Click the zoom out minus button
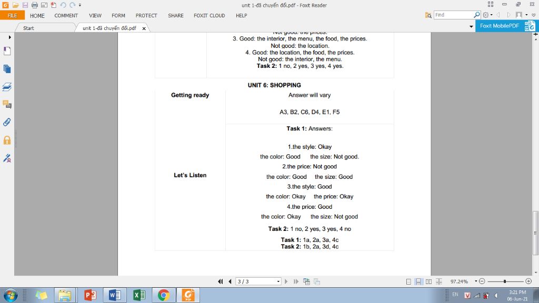This screenshot has width=539, height=303. pyautogui.click(x=482, y=281)
